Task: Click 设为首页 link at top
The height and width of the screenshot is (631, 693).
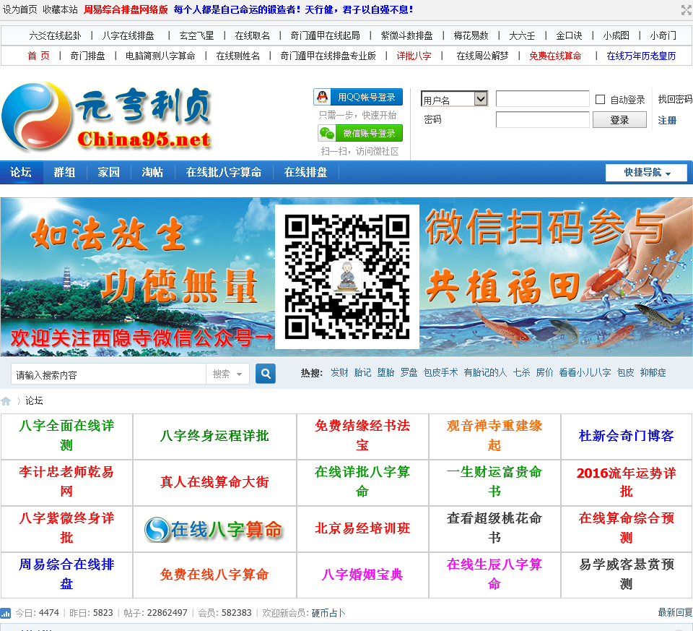Action: 20,9
